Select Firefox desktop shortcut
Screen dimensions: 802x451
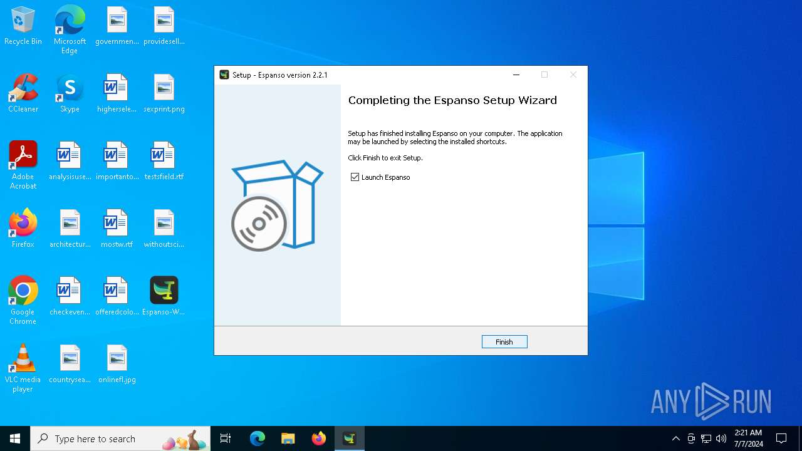tap(23, 229)
